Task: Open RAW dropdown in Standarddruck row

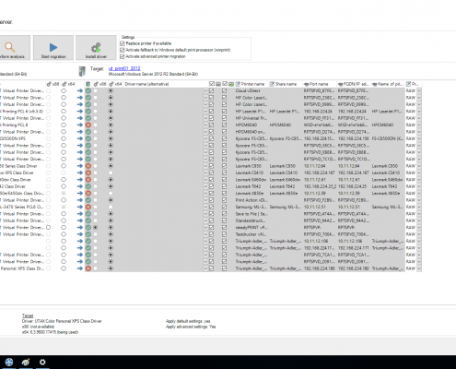Action: coord(419,220)
